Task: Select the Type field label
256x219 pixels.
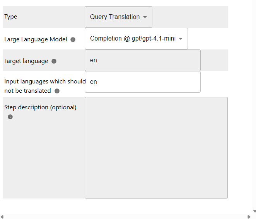Action: (11, 17)
